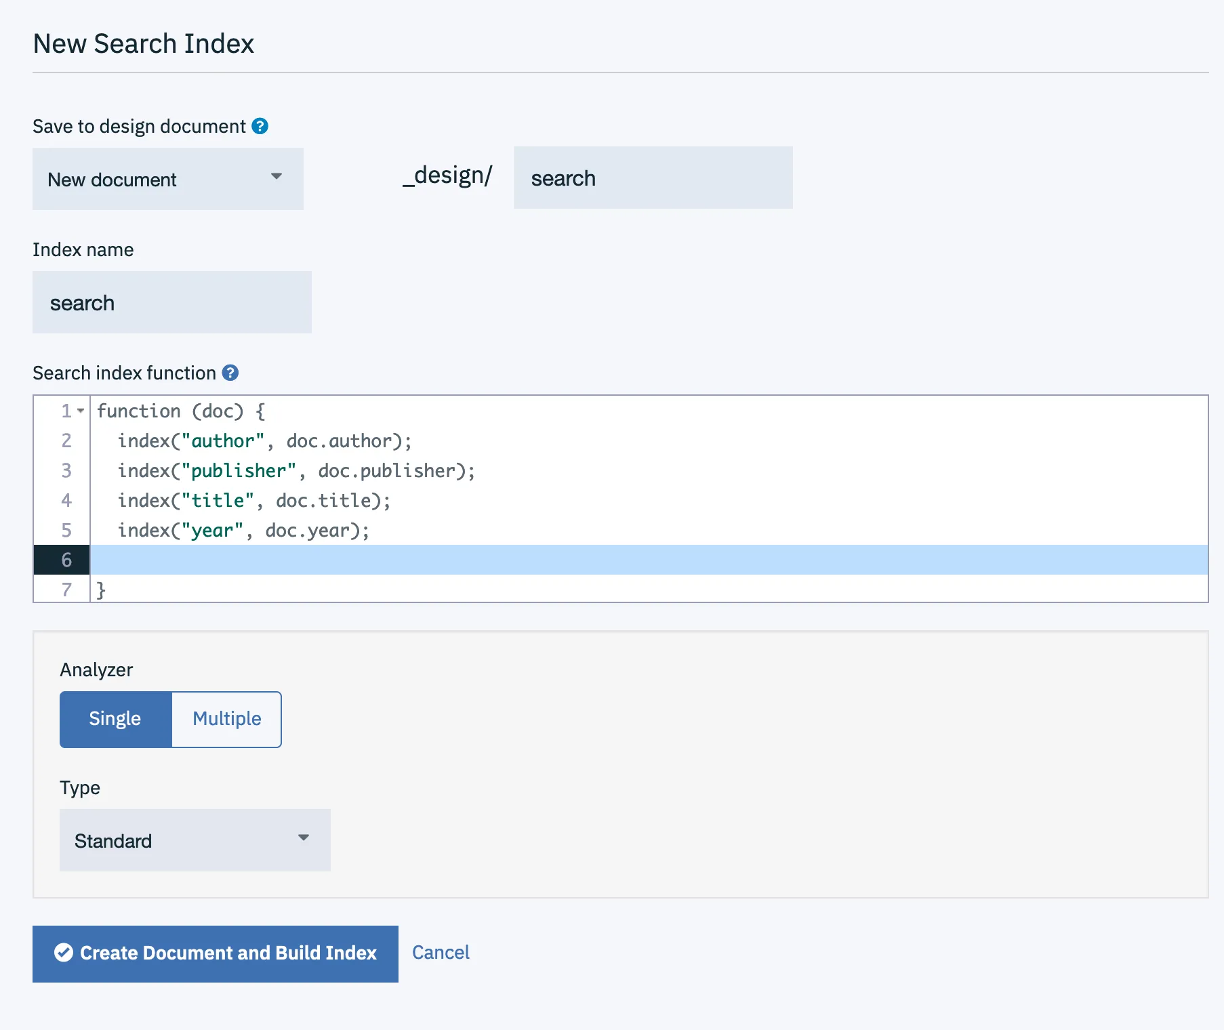Place cursor on highlighted line 6 of editor

(x=649, y=560)
